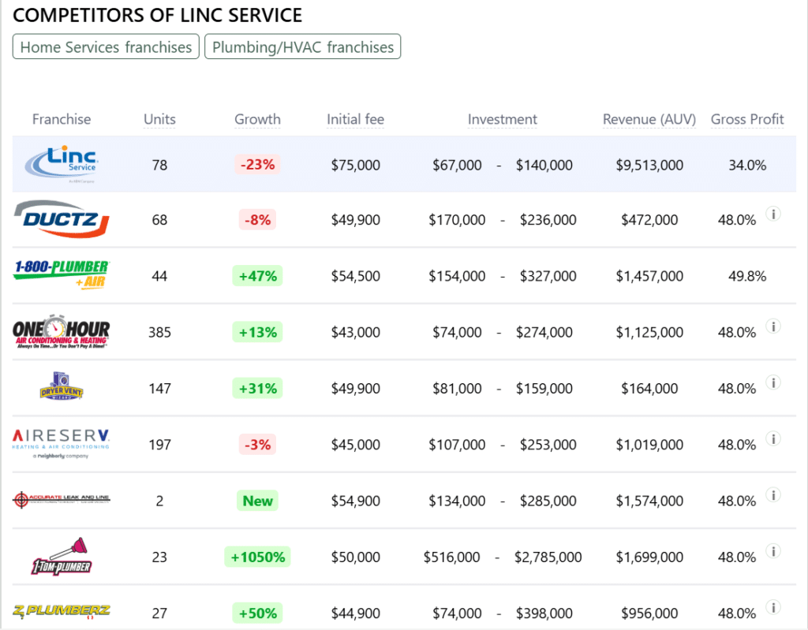Open the DUCTZ franchise logo
The height and width of the screenshot is (630, 808).
62,219
